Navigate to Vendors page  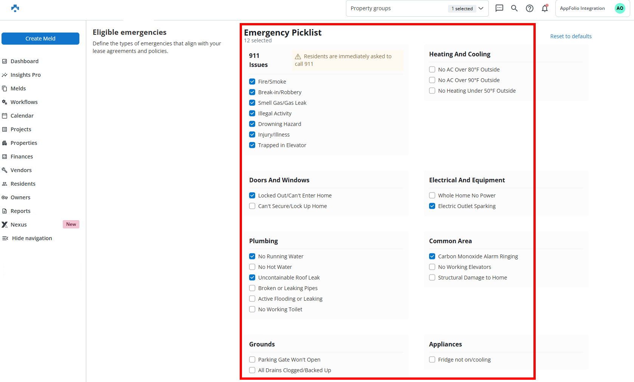point(21,170)
